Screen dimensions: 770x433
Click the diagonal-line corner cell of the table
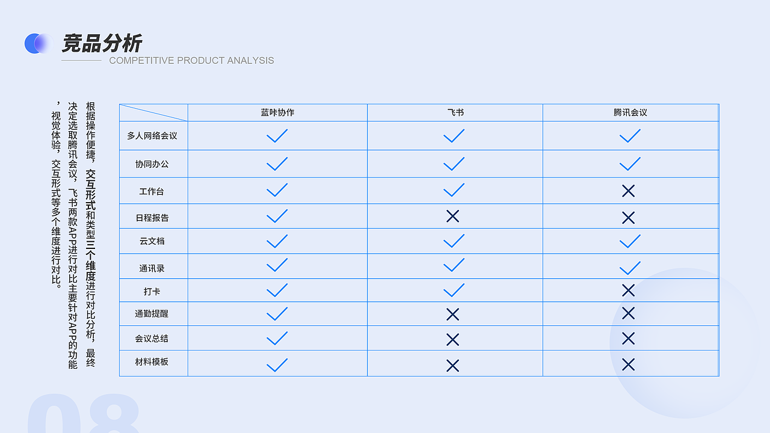(153, 112)
